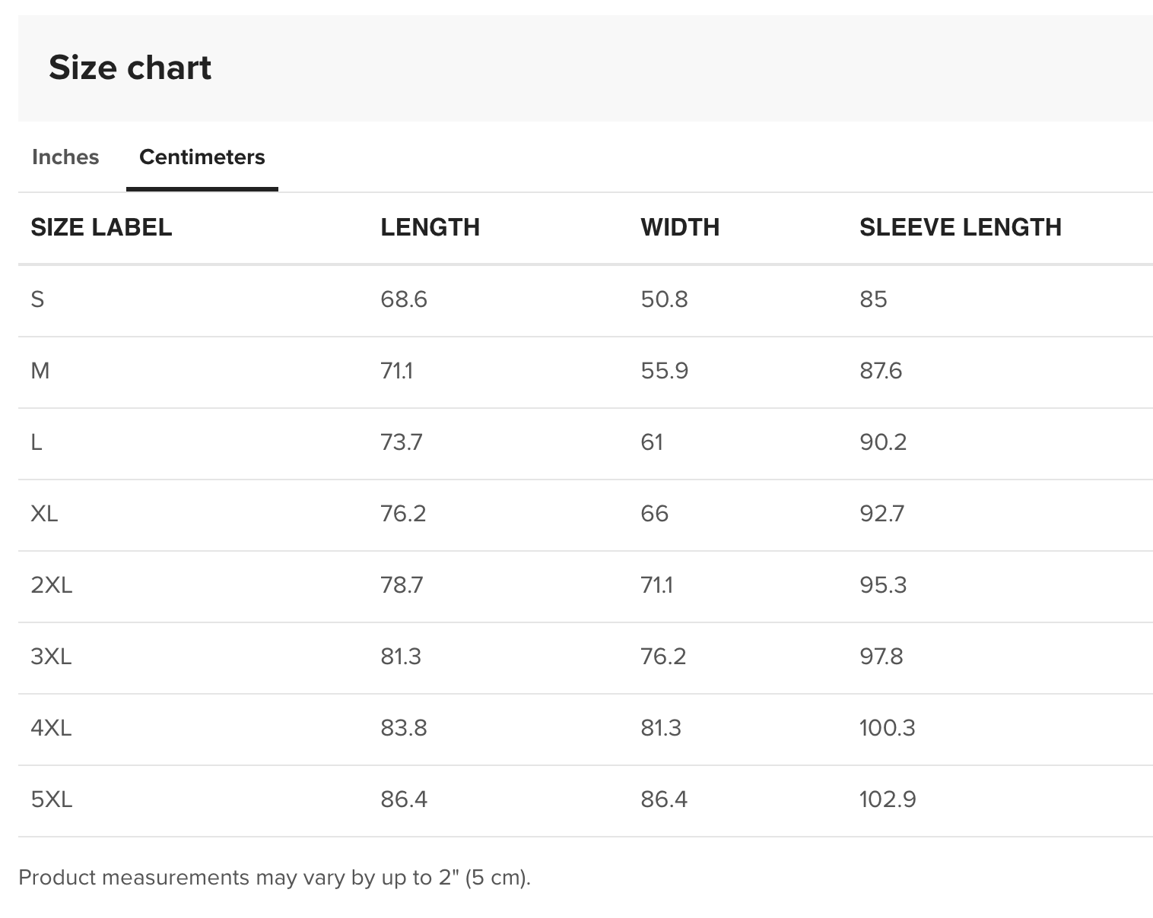This screenshot has width=1153, height=918.
Task: Click the Size chart heading
Action: [x=130, y=68]
